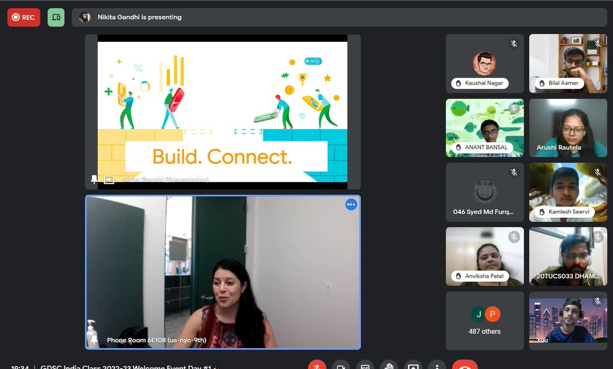This screenshot has width=613, height=369.
Task: Click Kamlesh Seervi's raised-hand name chip
Action: click(x=564, y=212)
